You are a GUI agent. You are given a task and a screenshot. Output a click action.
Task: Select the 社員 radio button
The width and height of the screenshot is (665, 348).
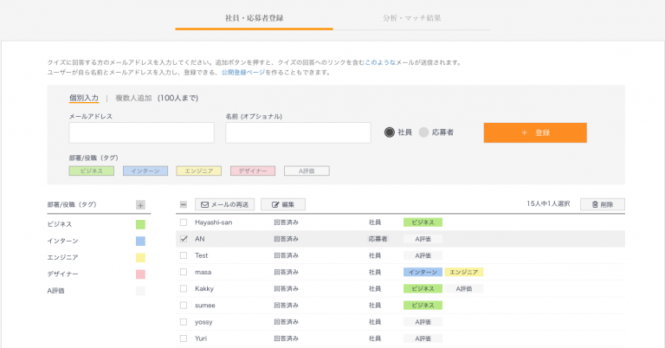pos(390,132)
